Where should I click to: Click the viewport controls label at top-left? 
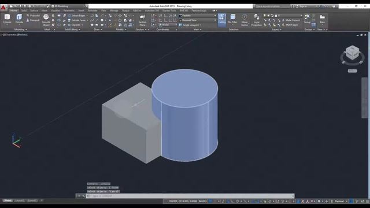[14, 35]
